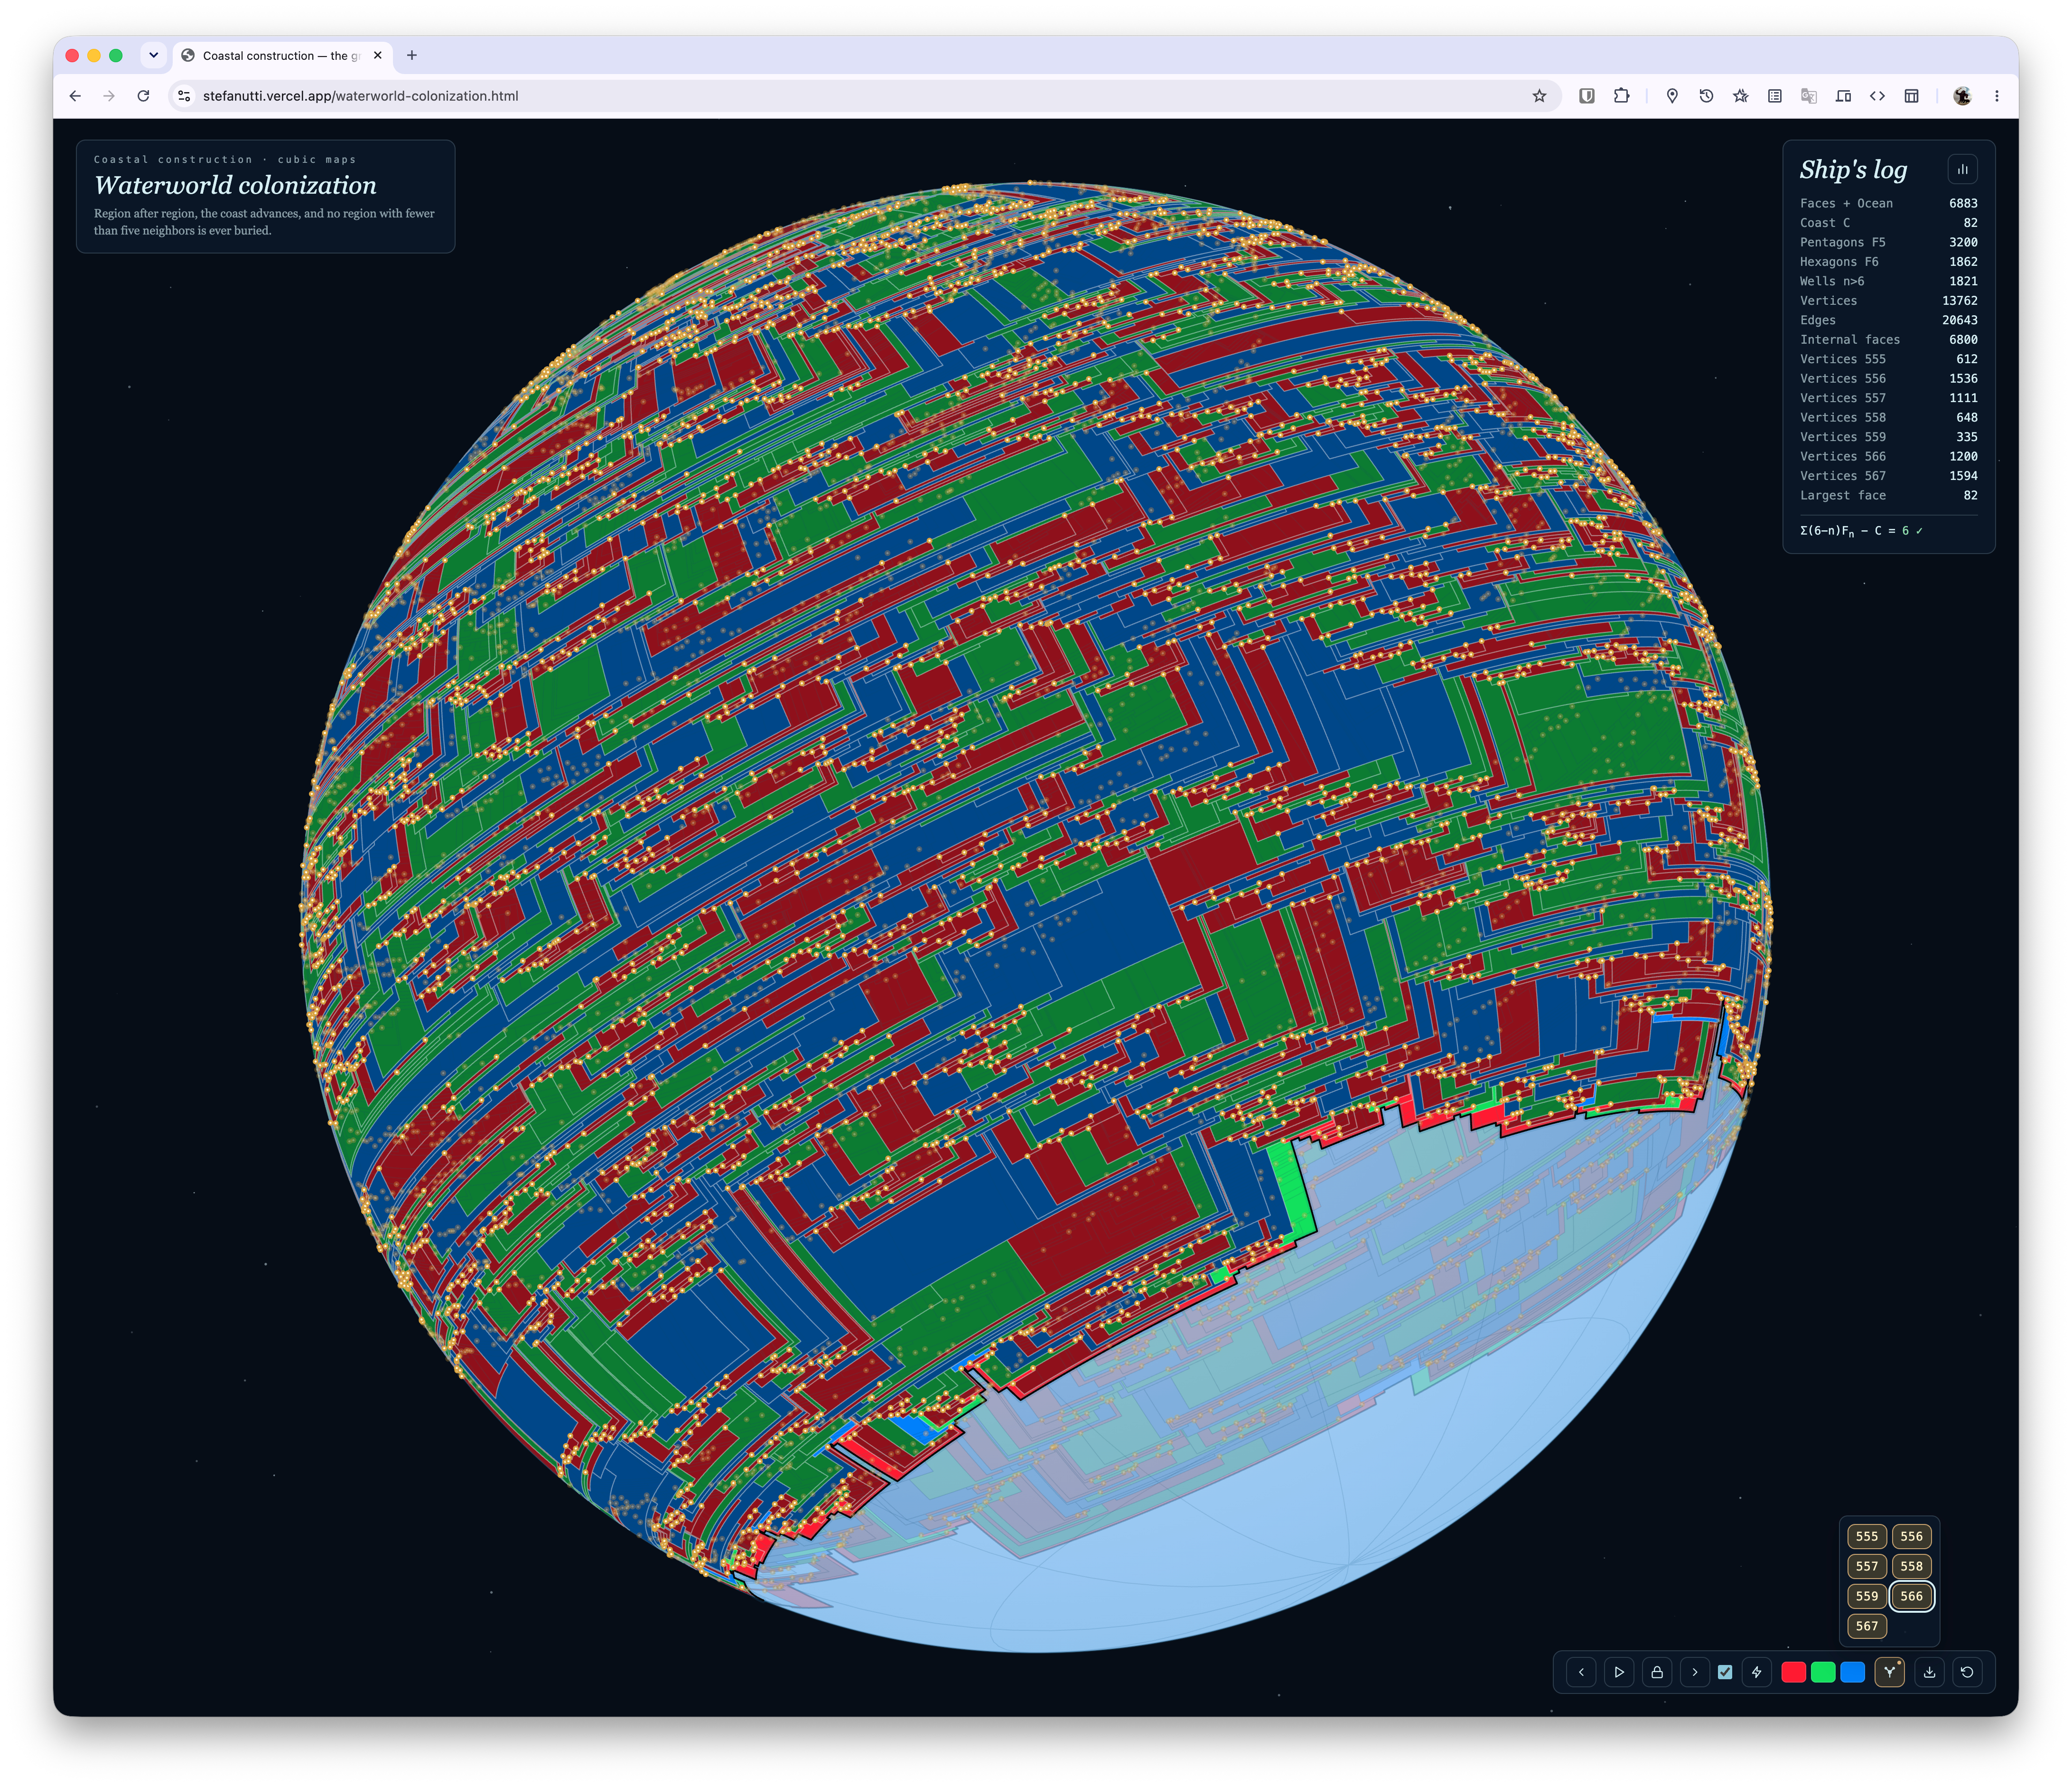
Task: Toggle the 557 vertex chip
Action: [1867, 1566]
